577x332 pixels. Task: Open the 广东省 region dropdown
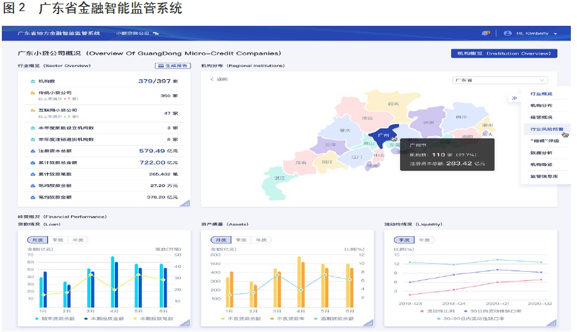point(500,80)
